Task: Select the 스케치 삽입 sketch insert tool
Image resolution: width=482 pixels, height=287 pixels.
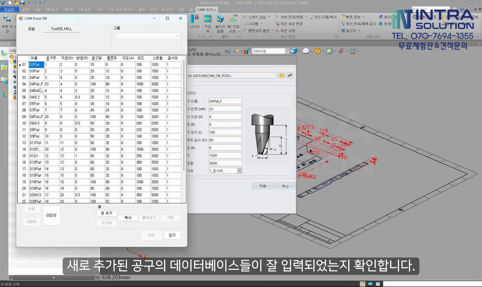Action: (255, 17)
